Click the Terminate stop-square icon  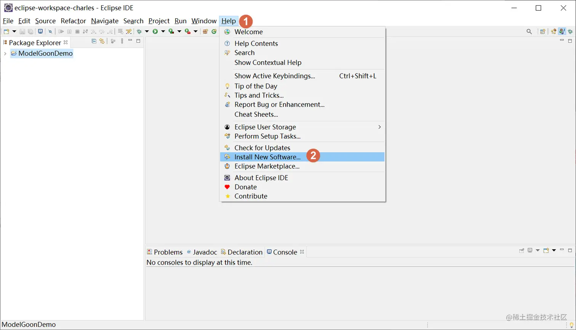[77, 32]
